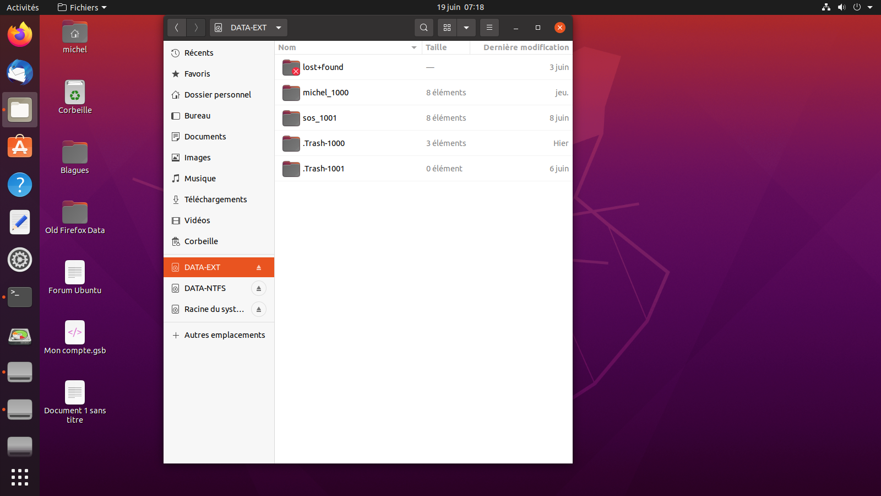This screenshot has width=881, height=496.
Task: Open Vidéos in the sidebar
Action: pos(219,220)
